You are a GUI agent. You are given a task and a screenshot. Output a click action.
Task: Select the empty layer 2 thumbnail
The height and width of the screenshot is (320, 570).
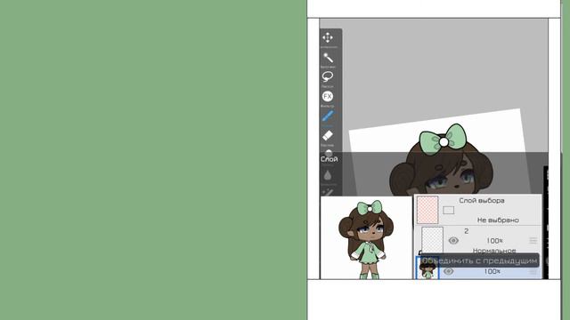pos(432,239)
